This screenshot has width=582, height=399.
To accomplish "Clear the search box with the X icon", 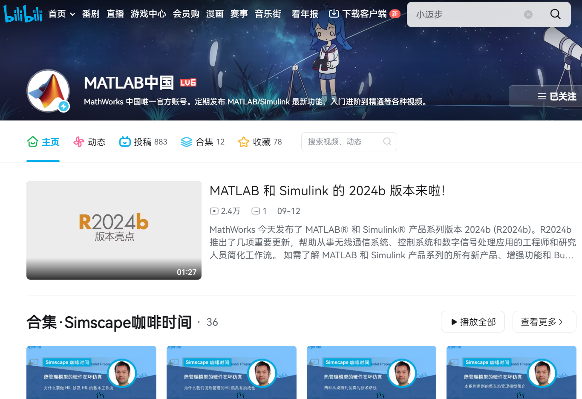I will (528, 14).
